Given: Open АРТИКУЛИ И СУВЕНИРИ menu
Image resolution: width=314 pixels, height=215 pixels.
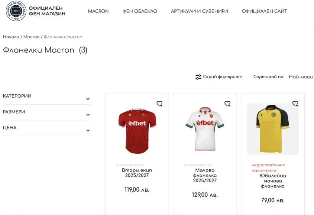Looking at the screenshot, I should click(200, 11).
